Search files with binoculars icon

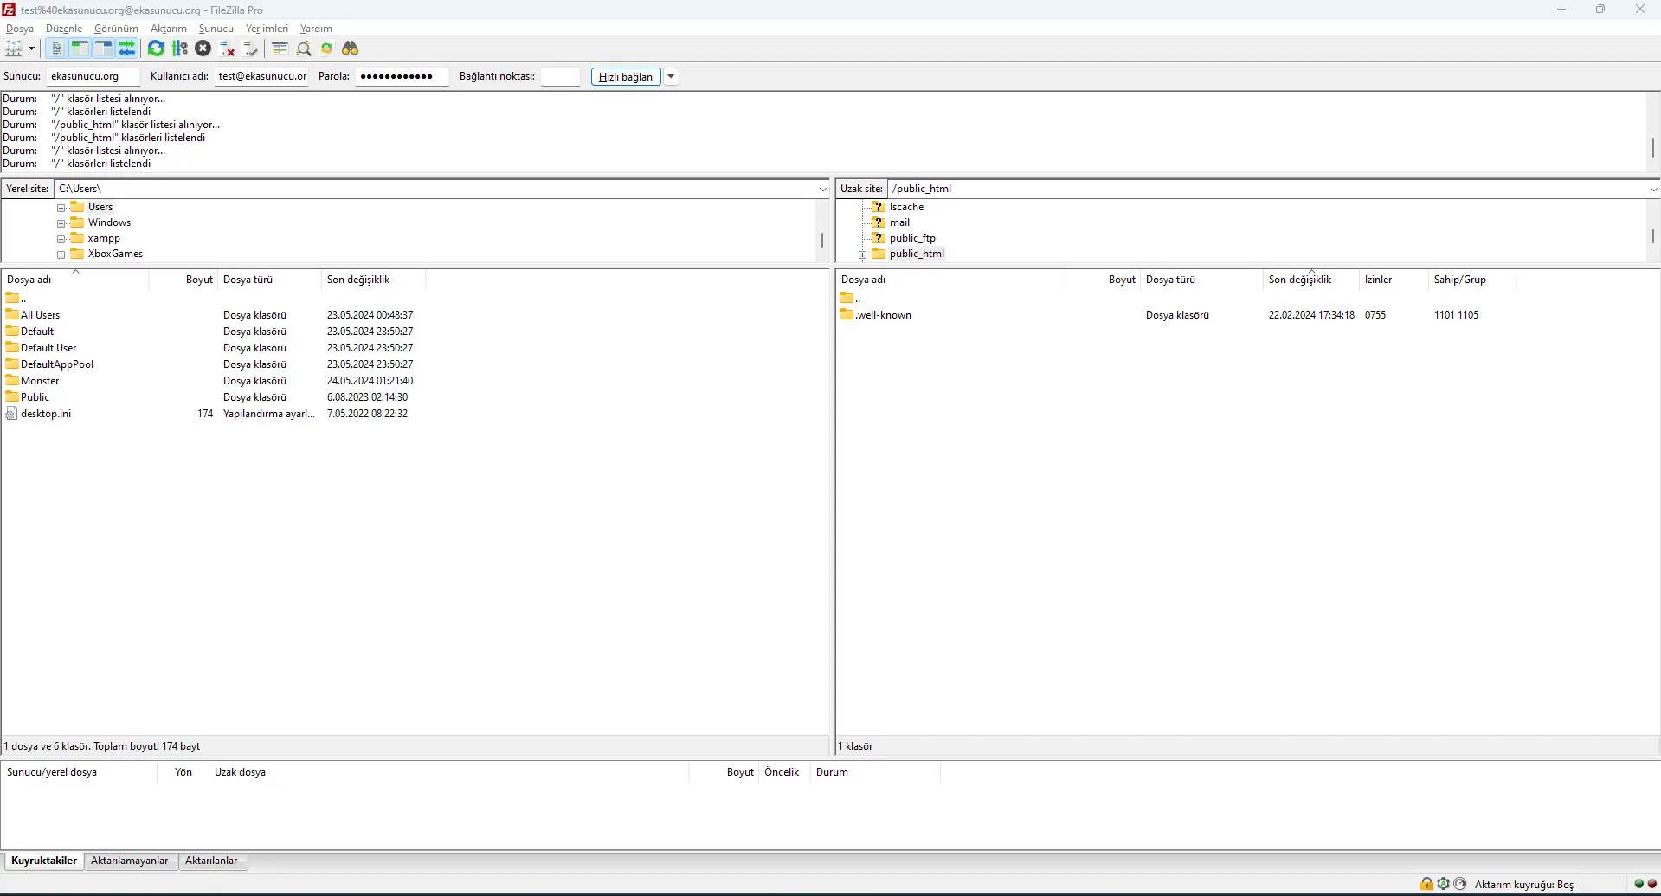tap(351, 48)
